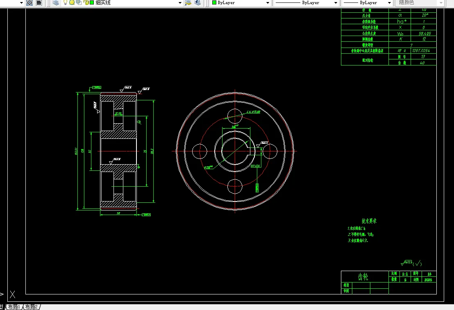Toggle the layer on/off lightbulb
Image resolution: width=454 pixels, height=310 pixels.
click(65, 2)
